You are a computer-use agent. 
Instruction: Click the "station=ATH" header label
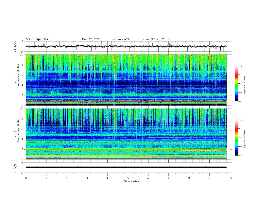tap(121, 39)
